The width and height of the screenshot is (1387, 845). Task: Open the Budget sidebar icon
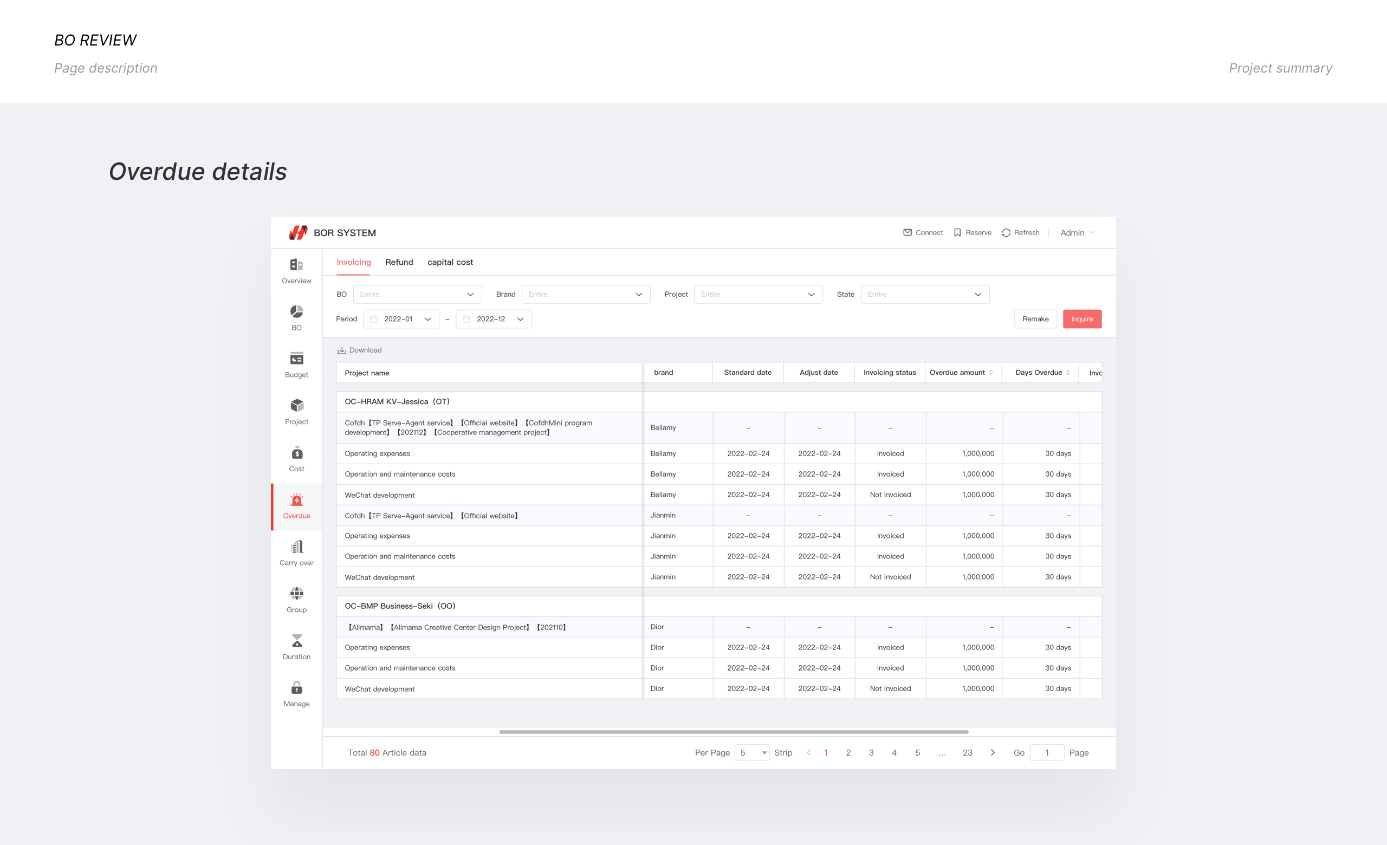297,359
